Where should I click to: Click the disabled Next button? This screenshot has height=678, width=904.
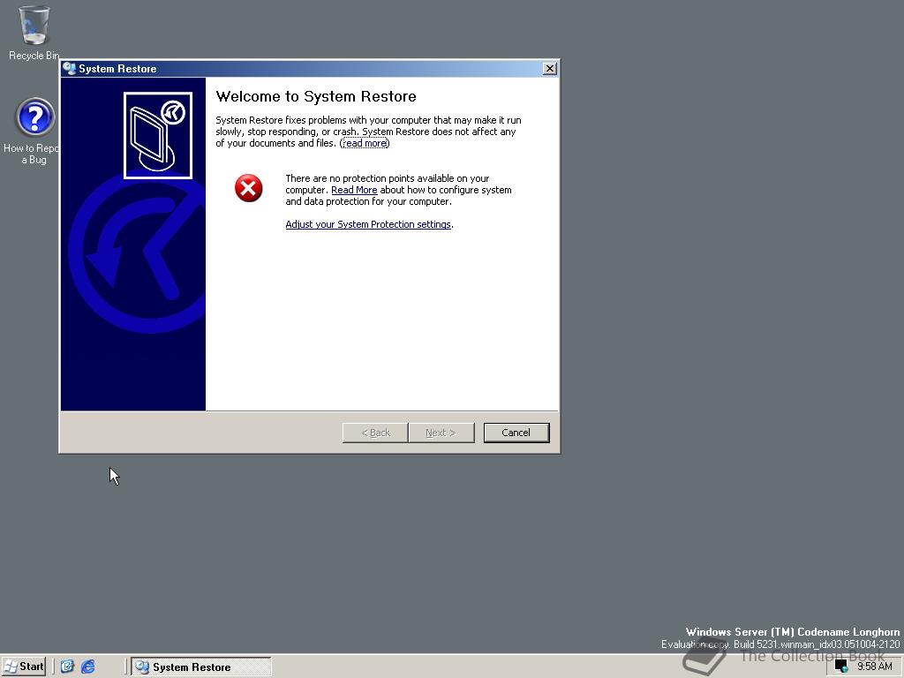pyautogui.click(x=441, y=433)
